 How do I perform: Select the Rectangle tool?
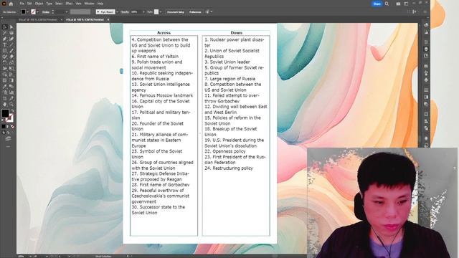5,51
